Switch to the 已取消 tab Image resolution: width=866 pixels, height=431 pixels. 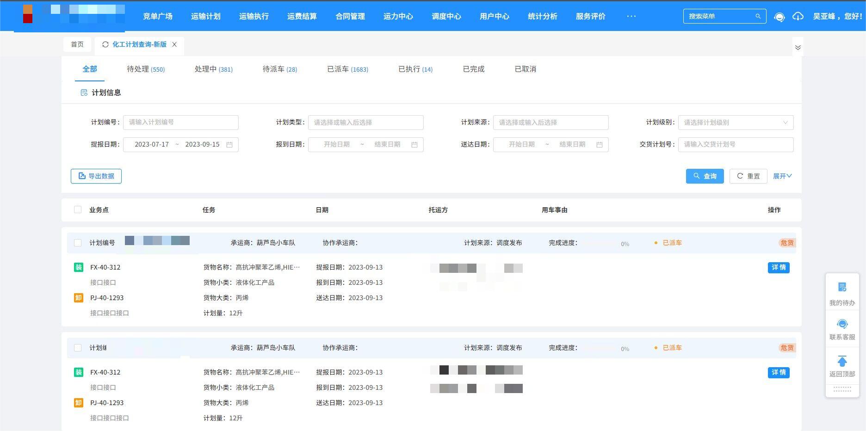point(525,69)
